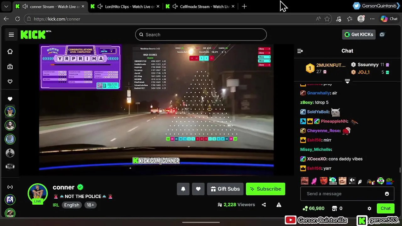Click the 66,980 channel points balance
Image resolution: width=402 pixels, height=226 pixels.
point(313,208)
